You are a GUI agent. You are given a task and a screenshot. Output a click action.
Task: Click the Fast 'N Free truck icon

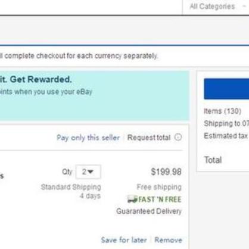pyautogui.click(x=132, y=199)
